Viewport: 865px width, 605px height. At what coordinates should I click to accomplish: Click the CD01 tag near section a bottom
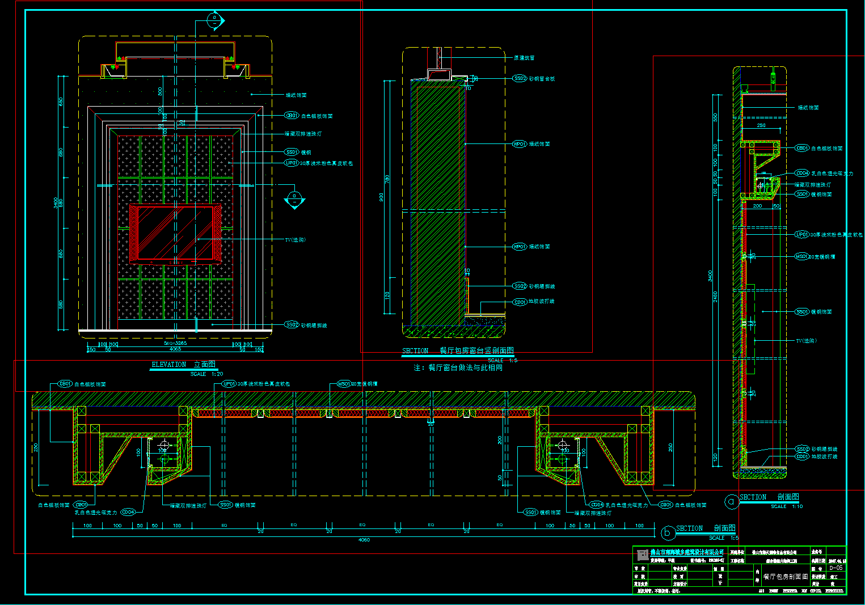[802, 456]
